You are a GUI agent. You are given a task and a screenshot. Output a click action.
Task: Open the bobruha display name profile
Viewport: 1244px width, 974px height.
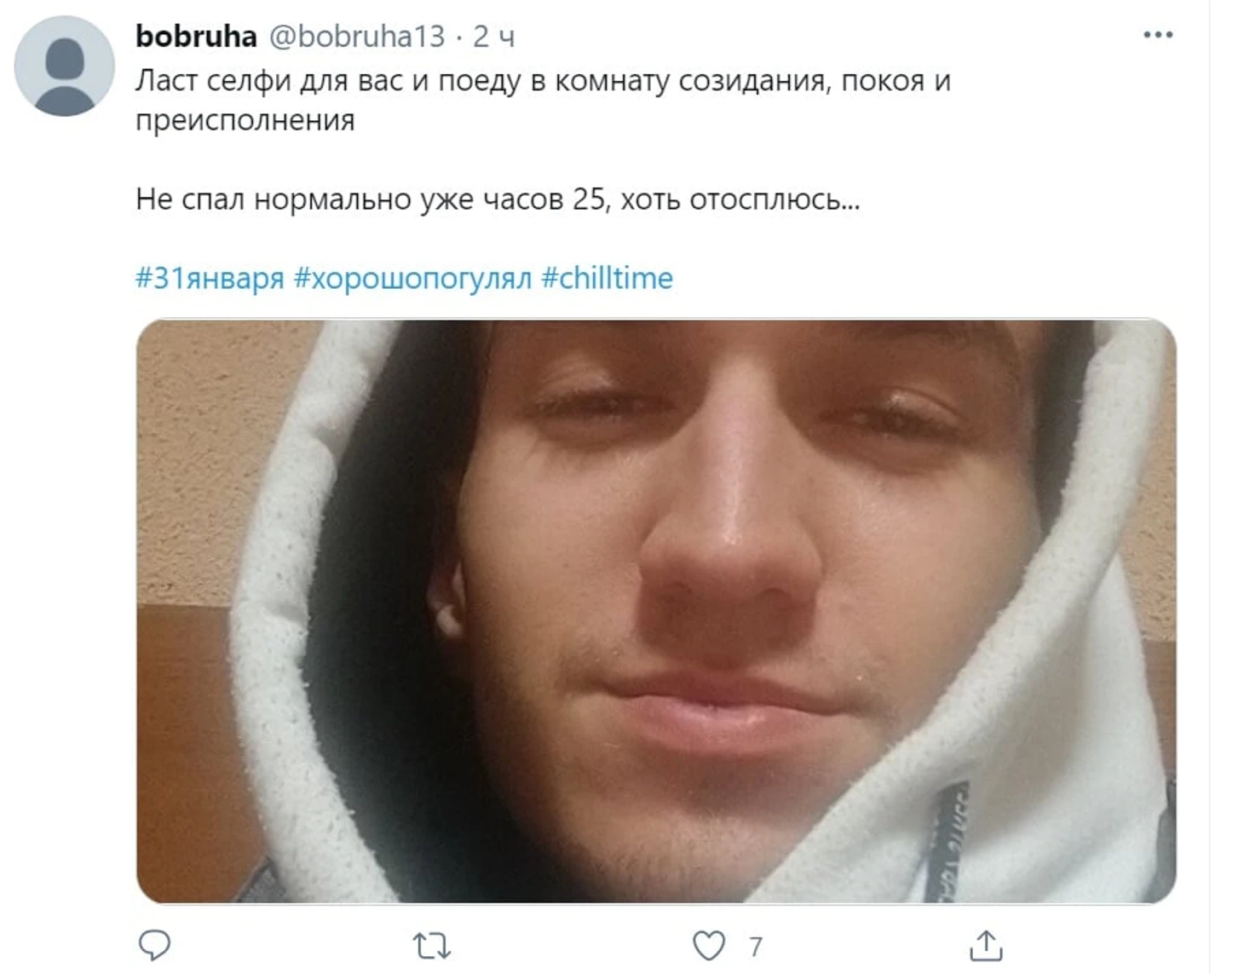(196, 36)
